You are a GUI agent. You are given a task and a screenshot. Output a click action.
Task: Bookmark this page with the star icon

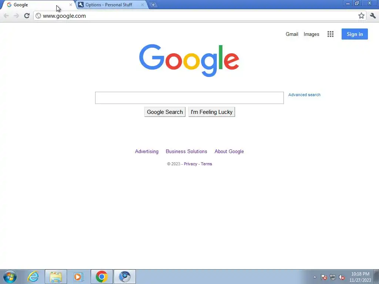coord(361,16)
